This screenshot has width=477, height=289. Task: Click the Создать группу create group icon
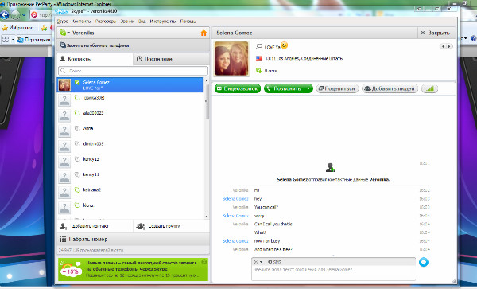tap(141, 226)
